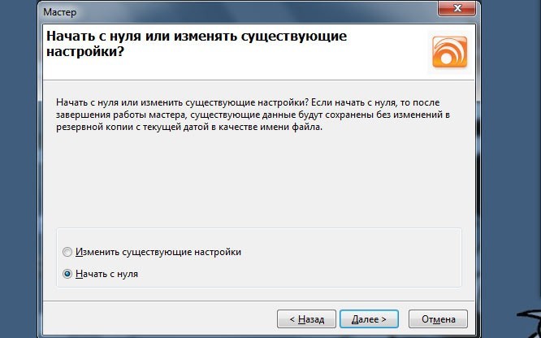Click blue desktop background right of dialog
541x338 pixels.
[508, 162]
